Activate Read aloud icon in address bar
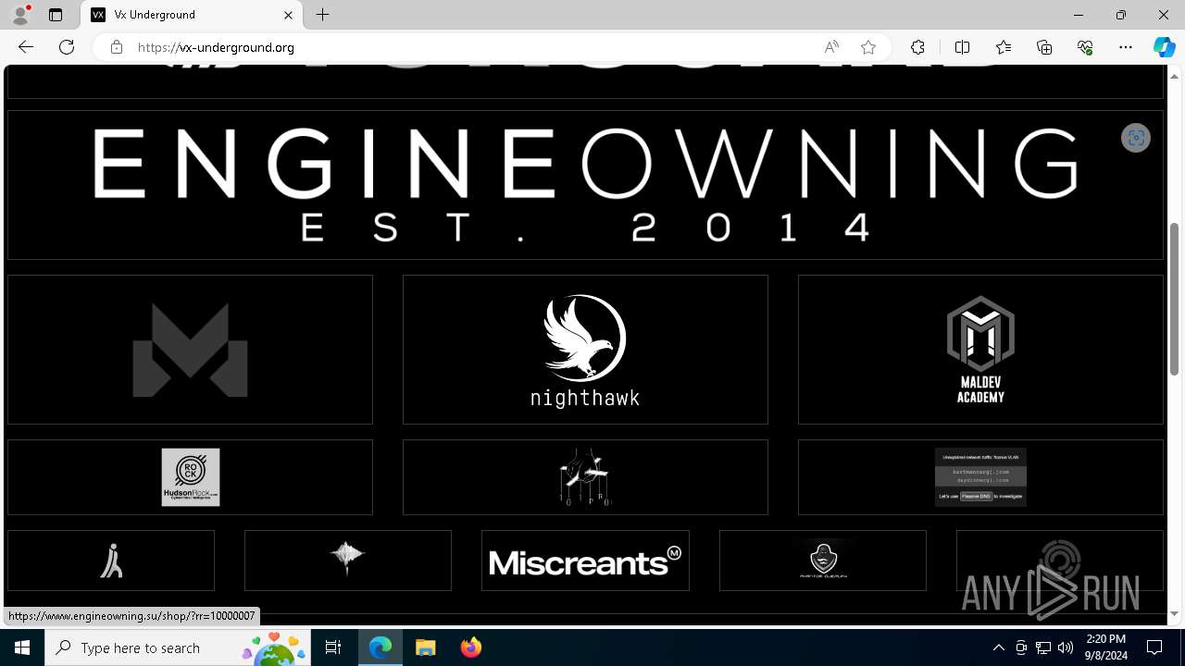The height and width of the screenshot is (666, 1185). (831, 47)
